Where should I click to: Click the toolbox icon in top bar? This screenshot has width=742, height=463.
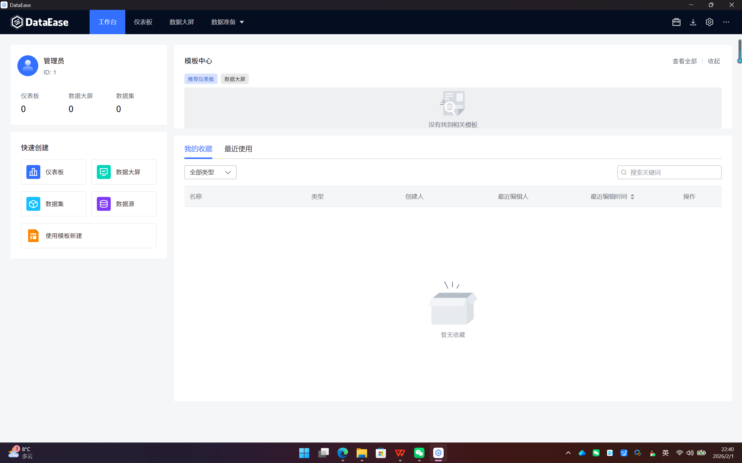676,22
